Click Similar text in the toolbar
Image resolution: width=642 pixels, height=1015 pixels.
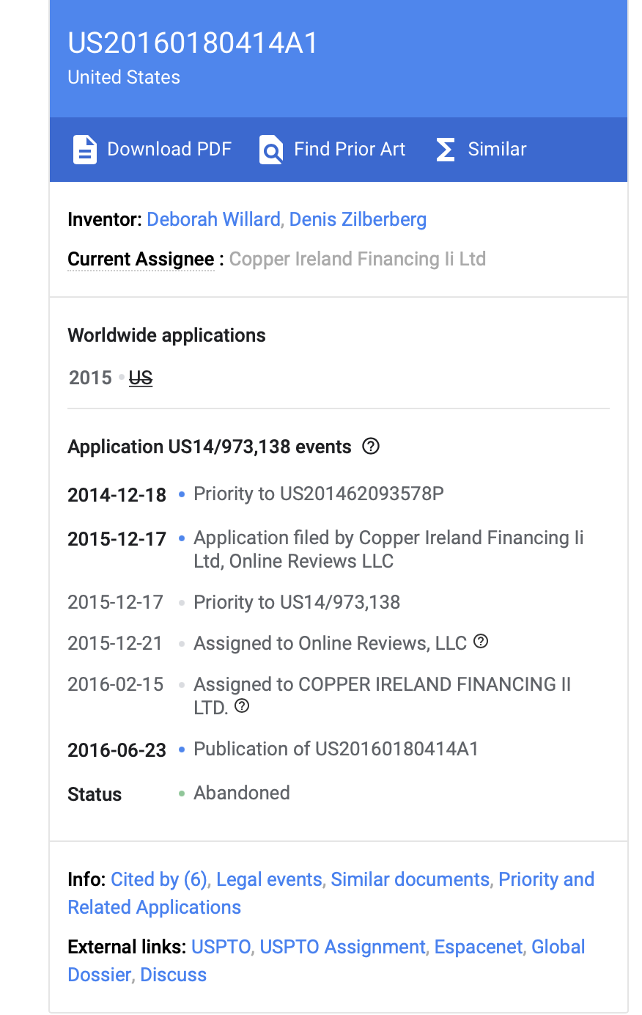coord(497,150)
